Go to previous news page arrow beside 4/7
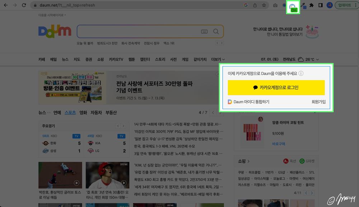Image resolution: width=359 pixels, height=207 pixels. tap(213, 112)
